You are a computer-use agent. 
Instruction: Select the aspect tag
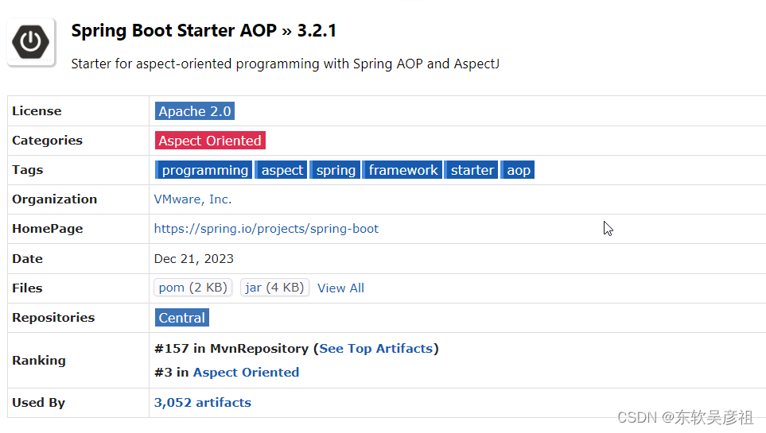coord(282,170)
